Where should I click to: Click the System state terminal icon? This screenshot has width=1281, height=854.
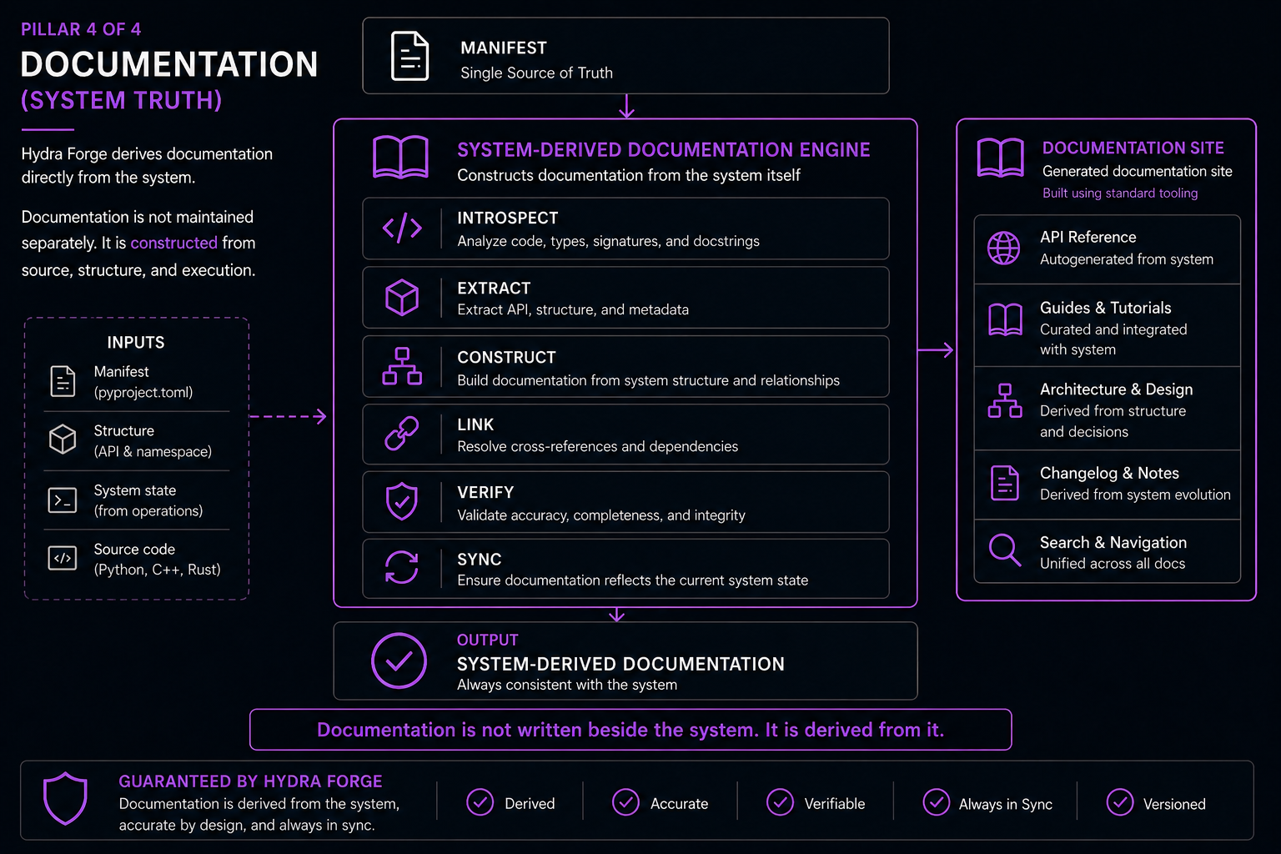point(63,500)
